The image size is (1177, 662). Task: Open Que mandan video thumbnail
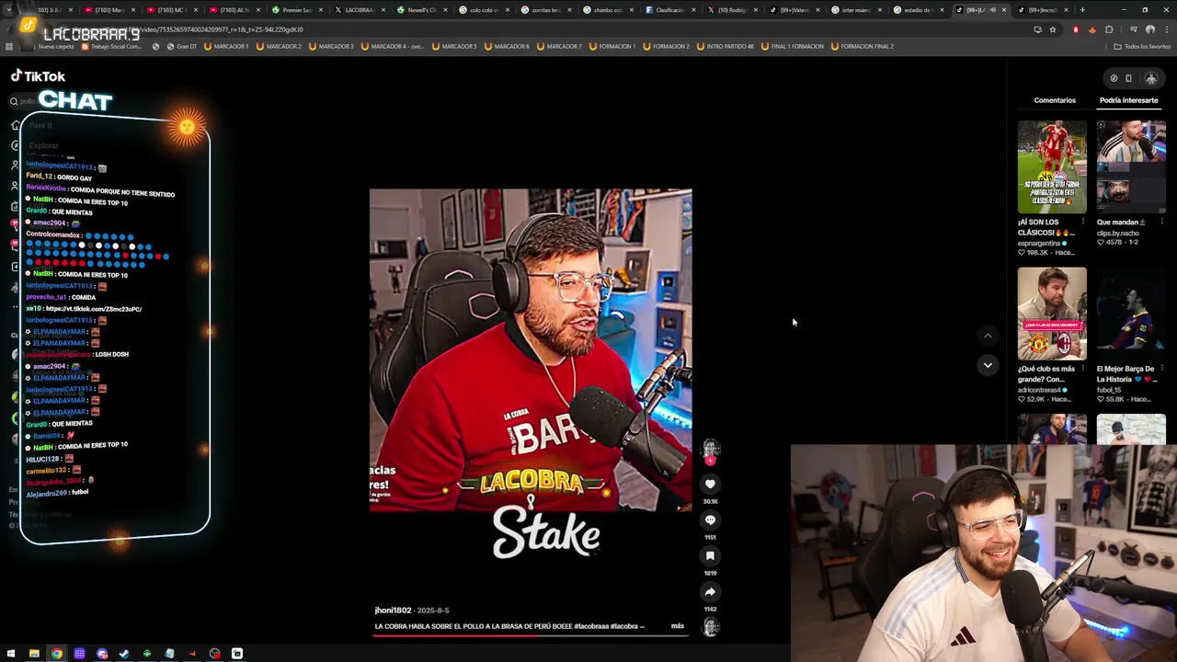coord(1131,166)
